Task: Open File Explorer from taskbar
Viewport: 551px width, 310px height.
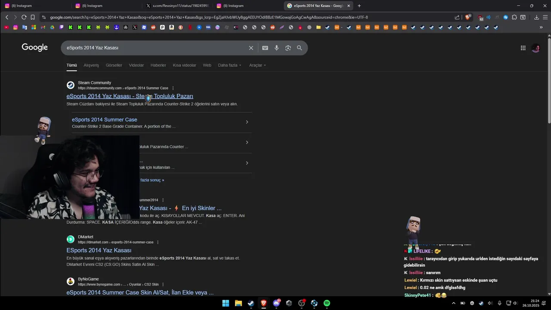Action: [x=238, y=303]
